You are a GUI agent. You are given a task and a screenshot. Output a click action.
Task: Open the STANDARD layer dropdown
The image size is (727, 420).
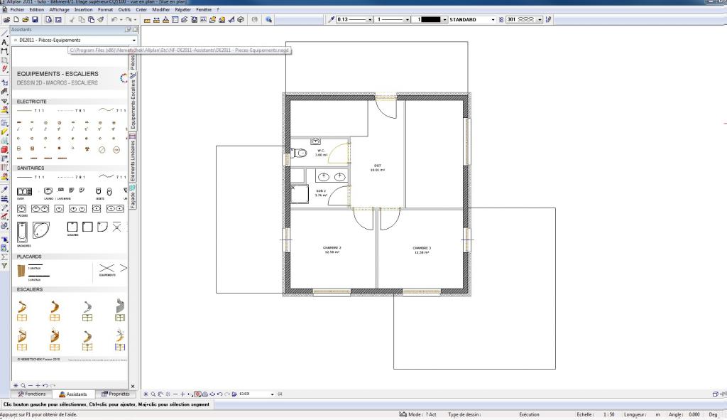(x=493, y=20)
